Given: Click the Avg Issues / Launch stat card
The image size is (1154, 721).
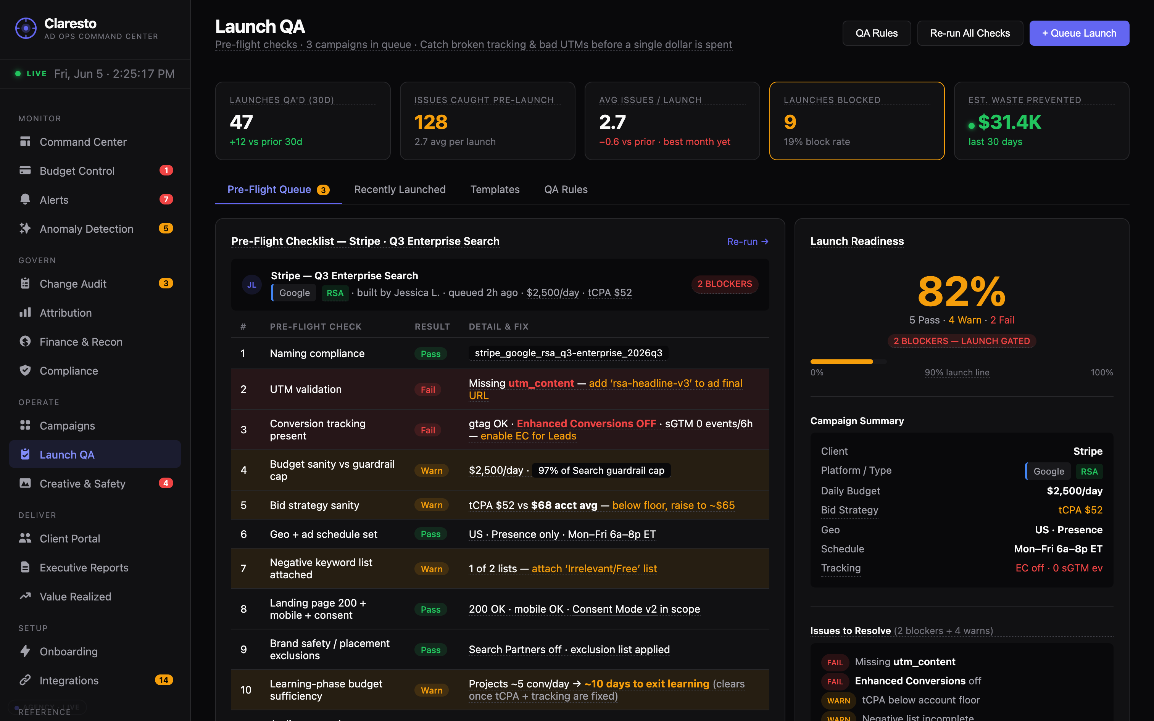Looking at the screenshot, I should (x=672, y=121).
